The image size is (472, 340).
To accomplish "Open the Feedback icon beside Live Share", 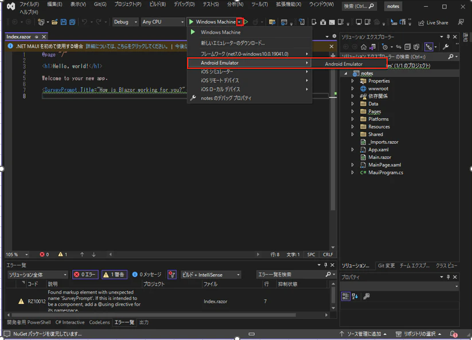I will tap(461, 22).
